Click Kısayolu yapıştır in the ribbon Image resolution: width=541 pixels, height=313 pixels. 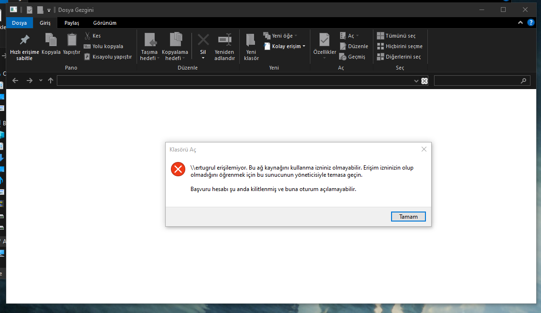coord(108,57)
